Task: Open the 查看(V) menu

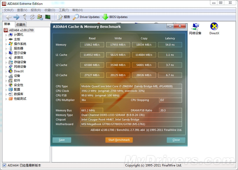Action: pyautogui.click(x=22, y=10)
